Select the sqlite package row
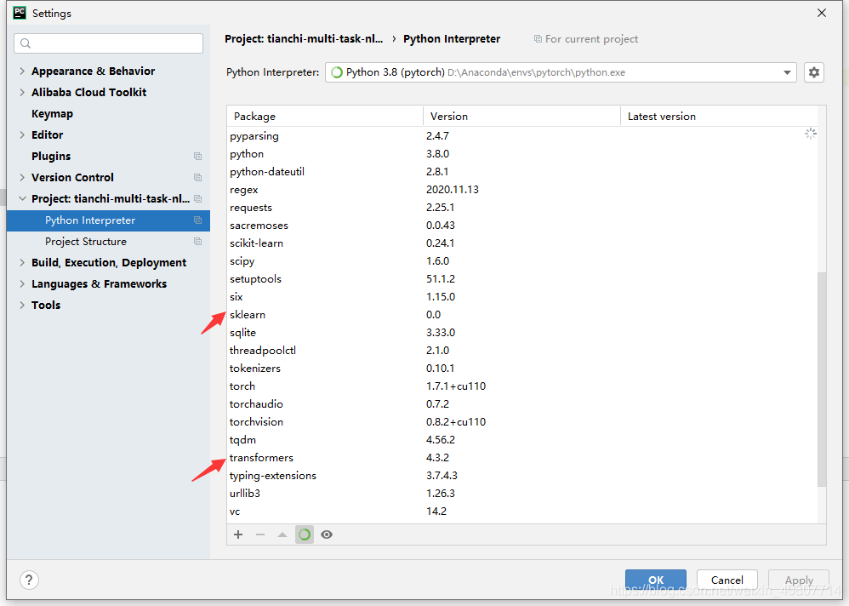The width and height of the screenshot is (849, 606). [522, 333]
